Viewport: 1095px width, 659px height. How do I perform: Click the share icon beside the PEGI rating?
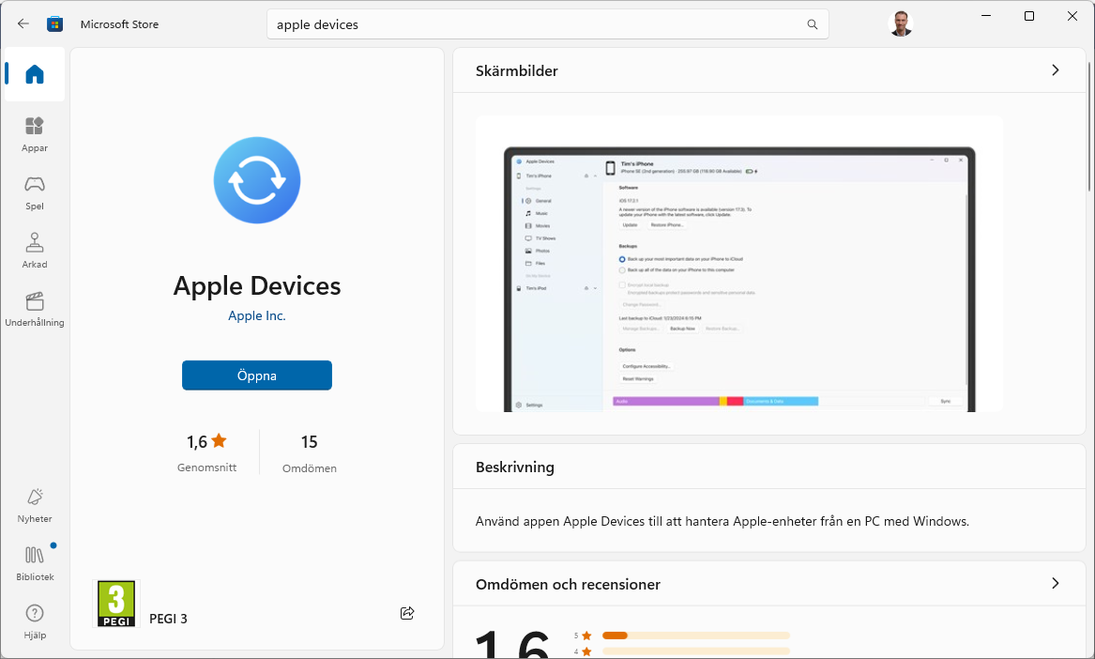pyautogui.click(x=407, y=612)
